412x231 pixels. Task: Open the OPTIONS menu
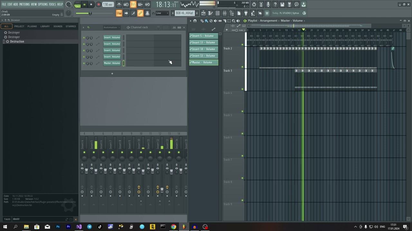[x=43, y=4]
